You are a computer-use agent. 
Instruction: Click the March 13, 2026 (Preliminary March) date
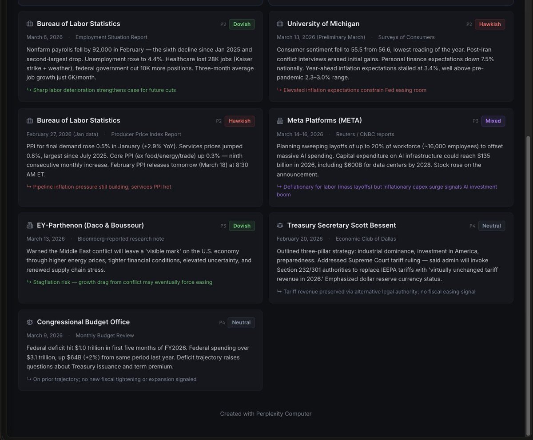point(321,37)
